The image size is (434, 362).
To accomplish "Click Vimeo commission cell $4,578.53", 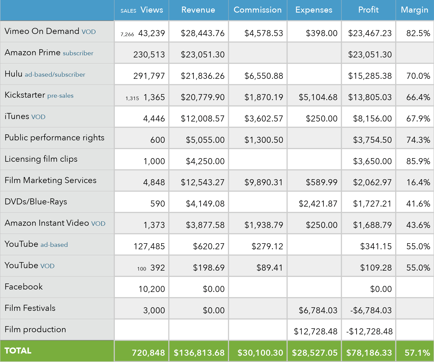I will click(x=258, y=31).
